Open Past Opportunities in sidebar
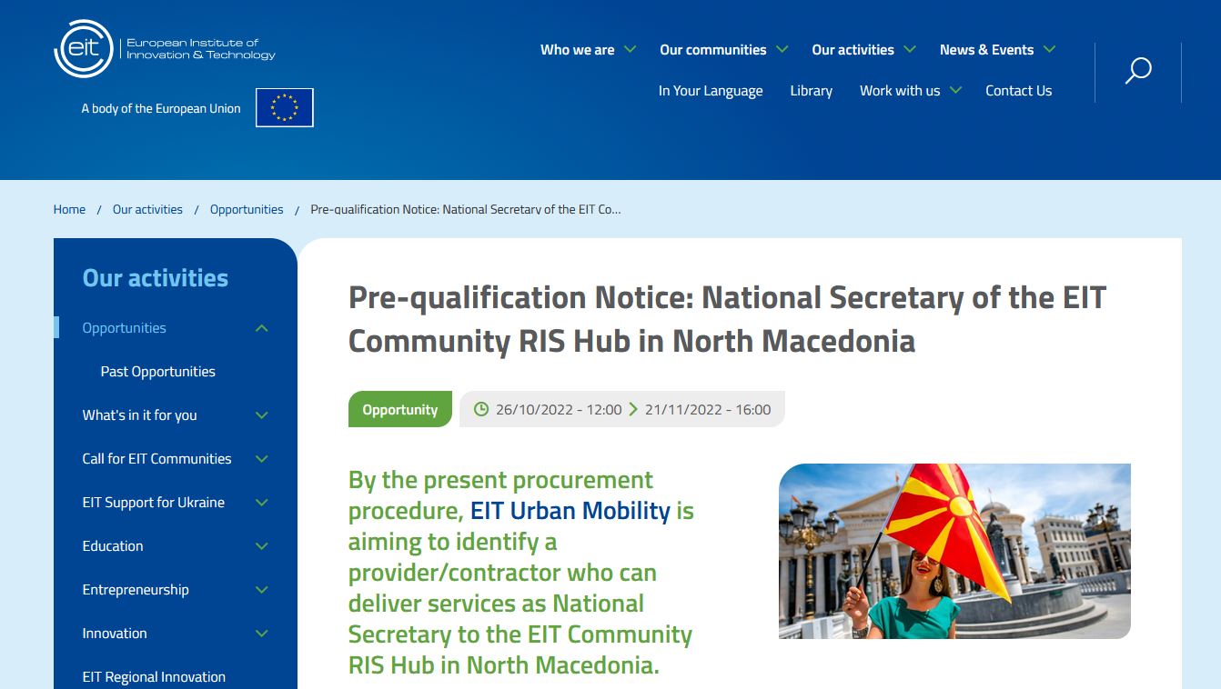 point(158,371)
